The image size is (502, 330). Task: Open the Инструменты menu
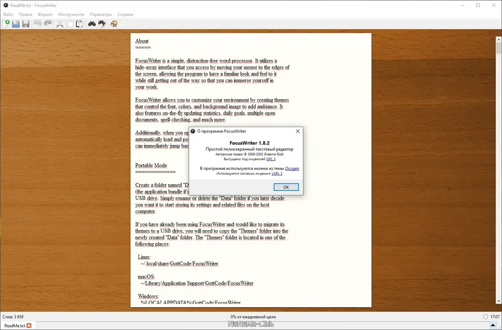(x=71, y=15)
